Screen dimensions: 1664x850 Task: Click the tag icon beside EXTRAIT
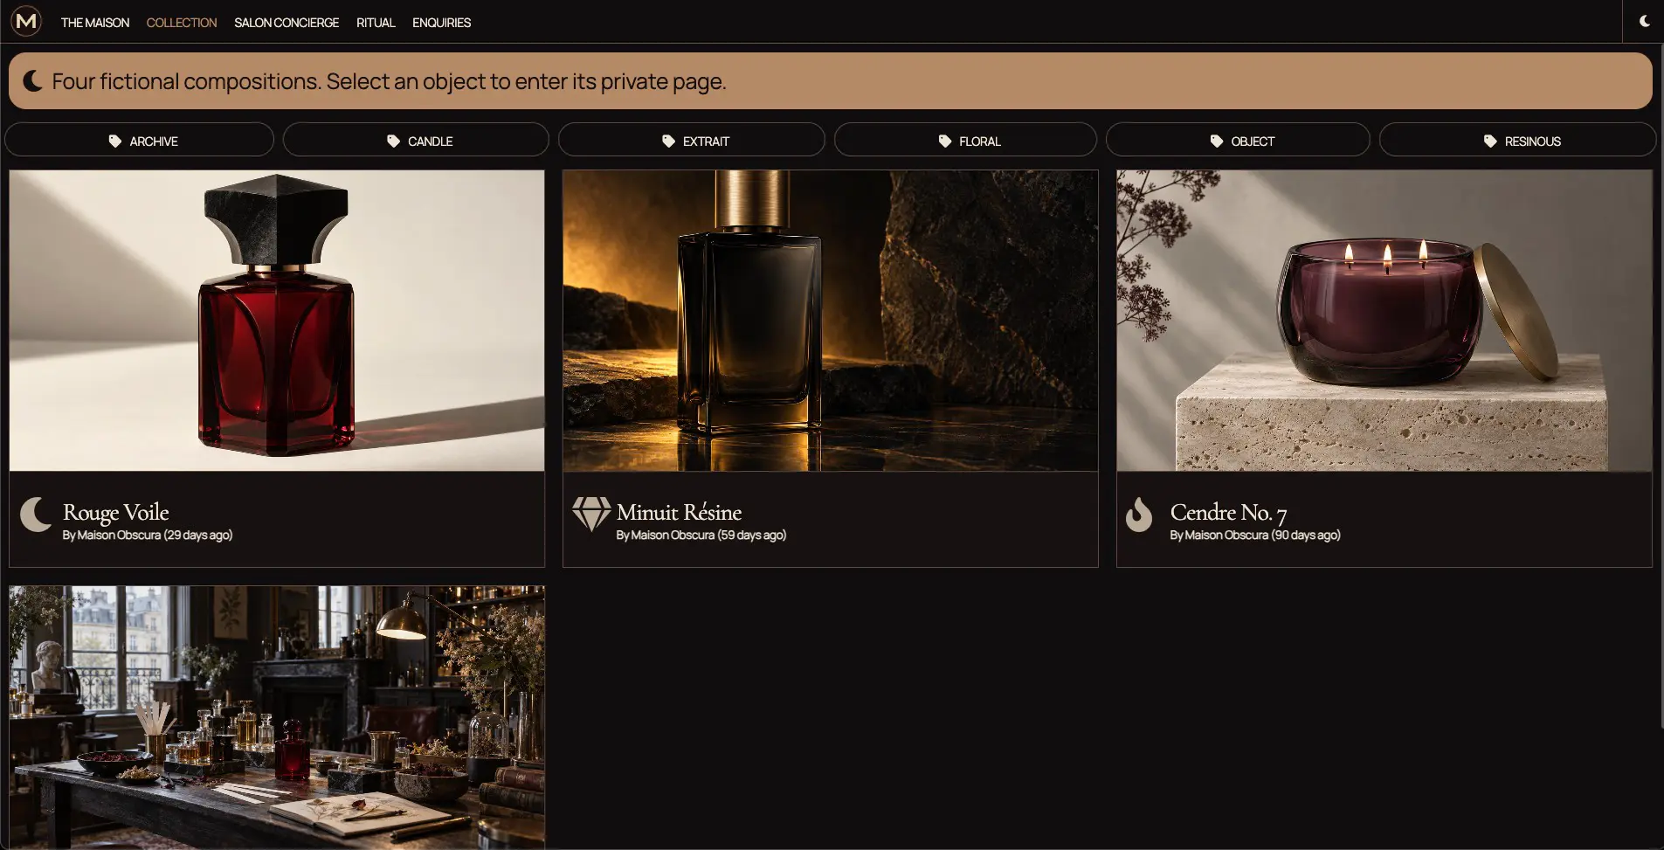pos(668,141)
